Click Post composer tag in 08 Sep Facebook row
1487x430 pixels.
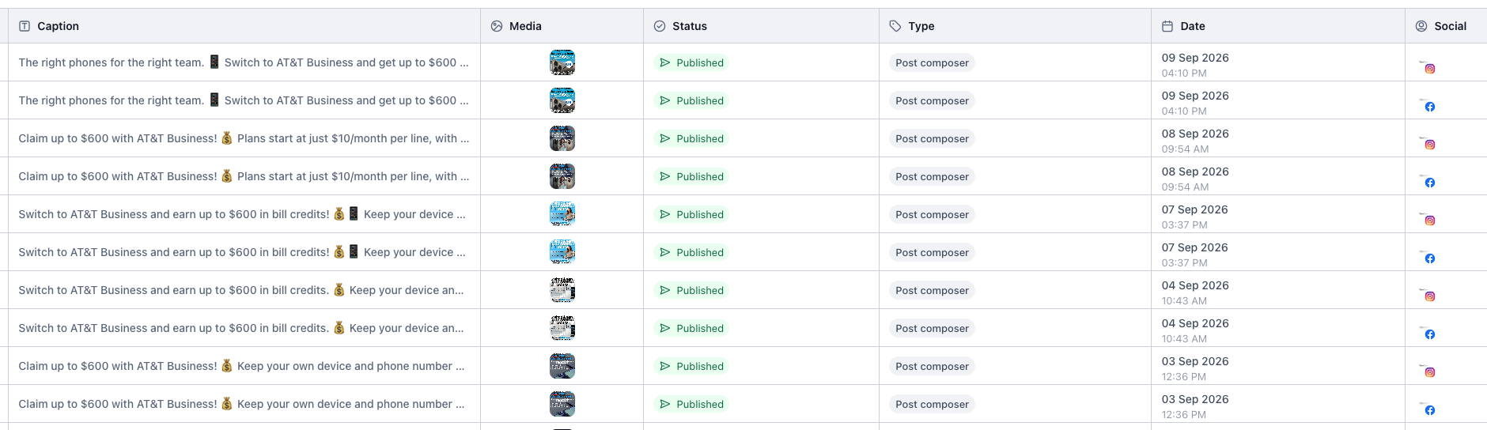(932, 176)
